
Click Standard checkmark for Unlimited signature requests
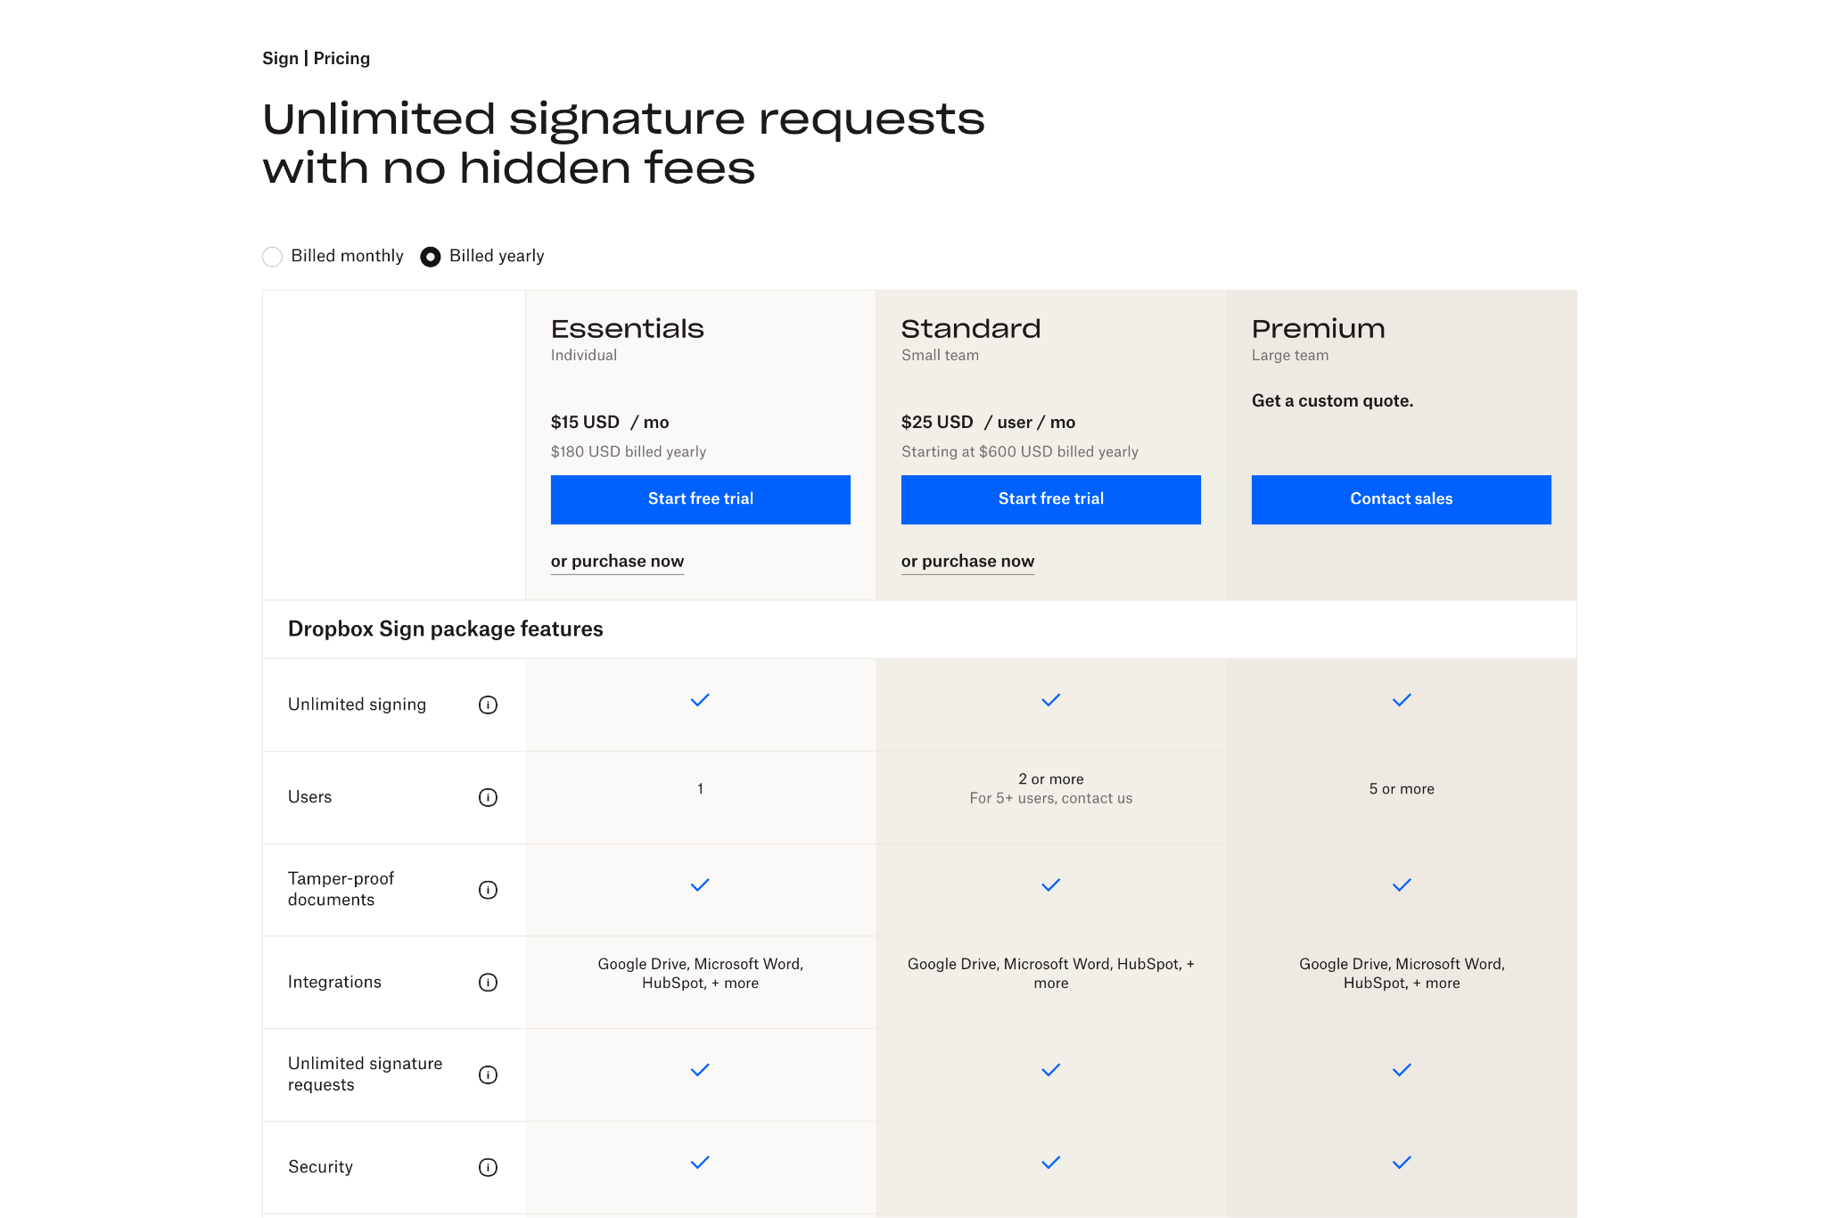pyautogui.click(x=1051, y=1070)
